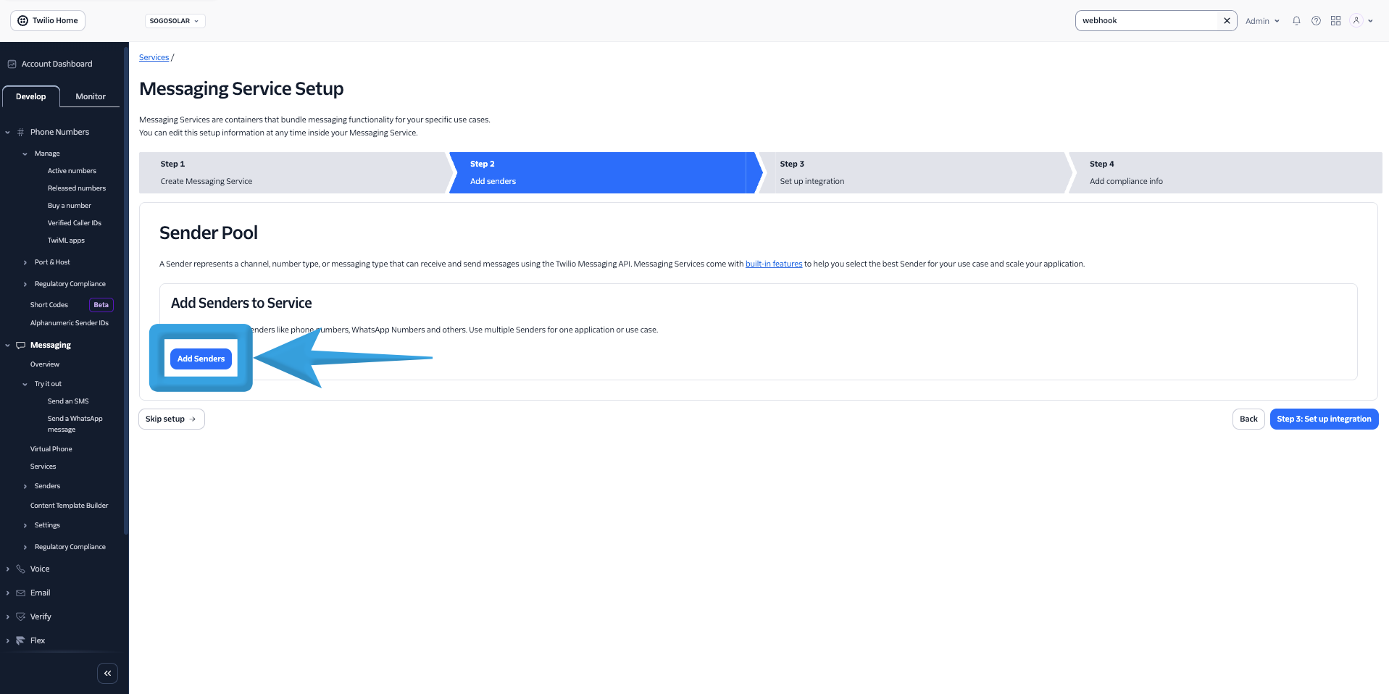
Task: Switch to the Monitor tab
Action: click(x=91, y=96)
